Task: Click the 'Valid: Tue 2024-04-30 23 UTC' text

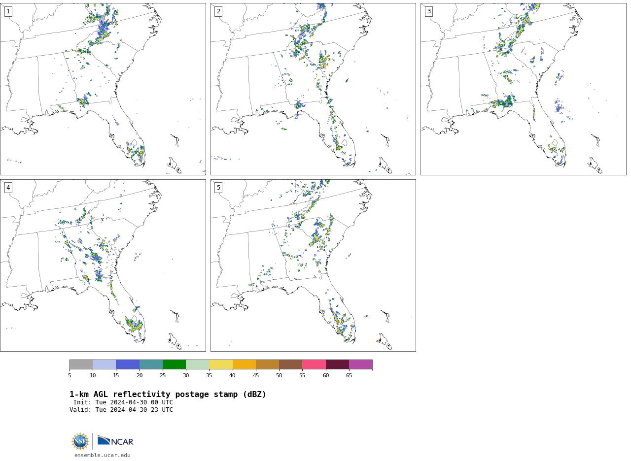Action: tap(121, 410)
